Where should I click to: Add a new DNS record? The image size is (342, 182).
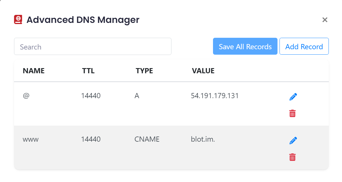(x=304, y=46)
